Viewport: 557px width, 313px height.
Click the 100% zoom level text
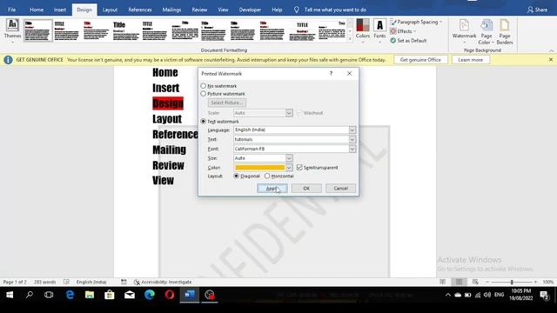pos(547,282)
